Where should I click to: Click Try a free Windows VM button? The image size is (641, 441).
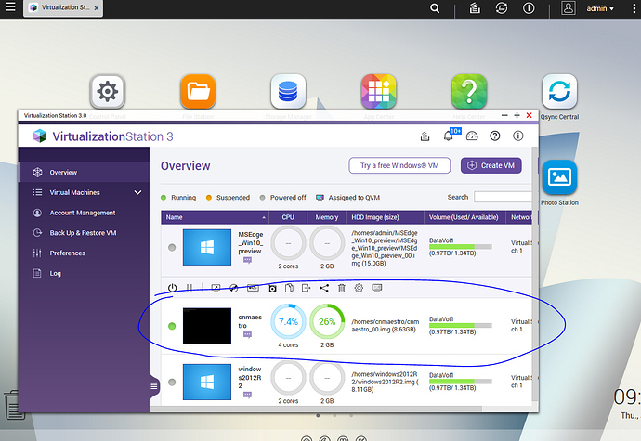(x=399, y=165)
